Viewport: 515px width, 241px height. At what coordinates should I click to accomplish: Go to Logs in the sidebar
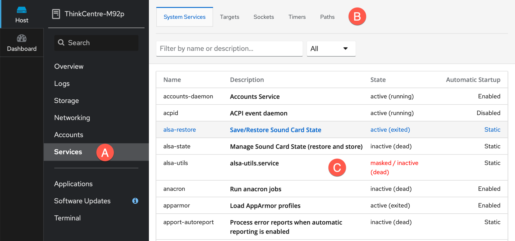pyautogui.click(x=62, y=84)
